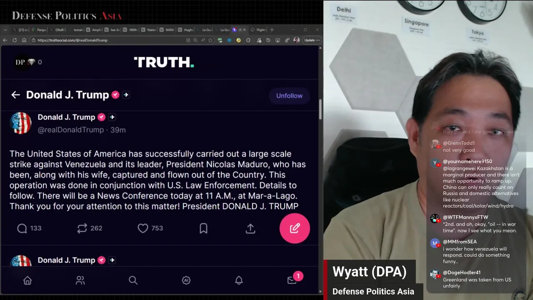Screen dimensions: 533x300
Task: Click the Donald J. Trump post author name
Action: click(x=67, y=117)
